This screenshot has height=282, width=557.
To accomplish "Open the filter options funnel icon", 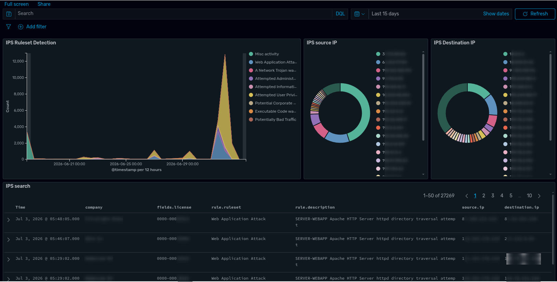I will click(x=9, y=27).
